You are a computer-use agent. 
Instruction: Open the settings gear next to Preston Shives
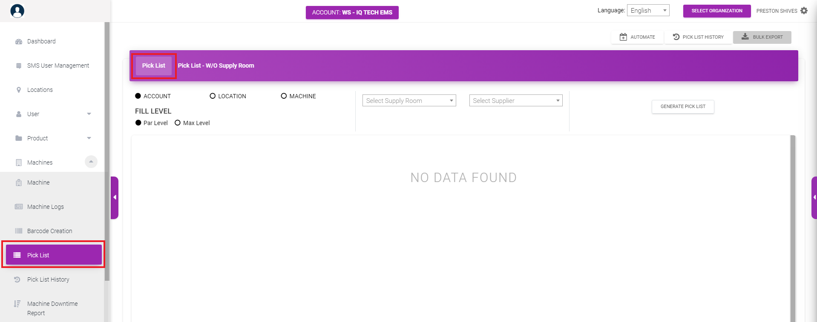tap(804, 11)
